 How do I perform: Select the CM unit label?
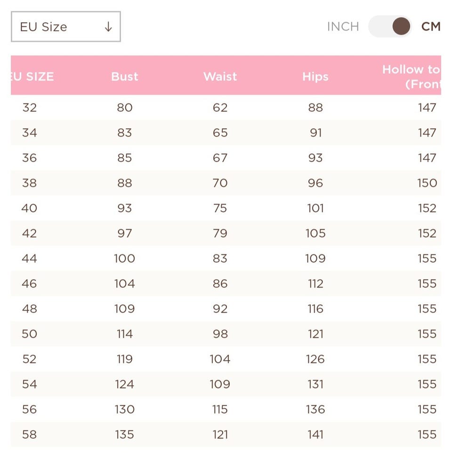[430, 27]
